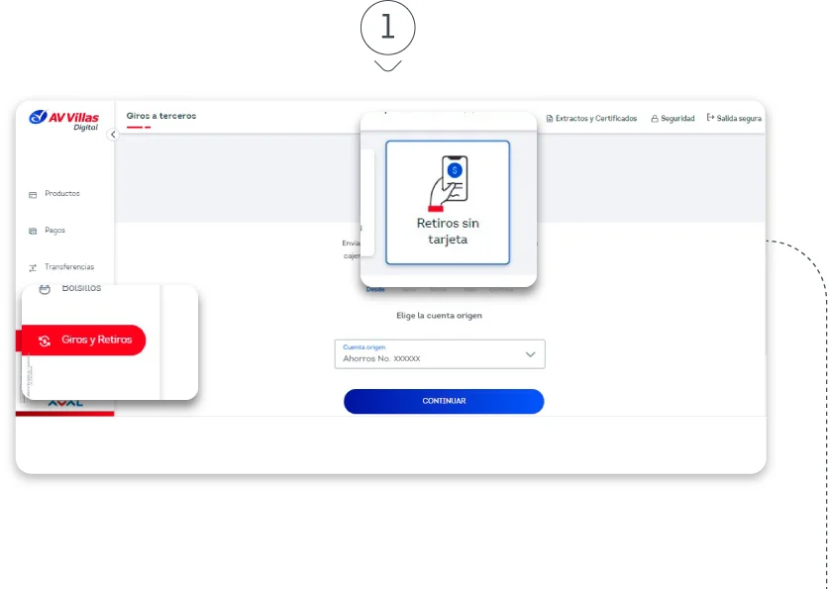Click the step 1 circle marker
Image resolution: width=829 pixels, height=589 pixels.
pyautogui.click(x=388, y=28)
